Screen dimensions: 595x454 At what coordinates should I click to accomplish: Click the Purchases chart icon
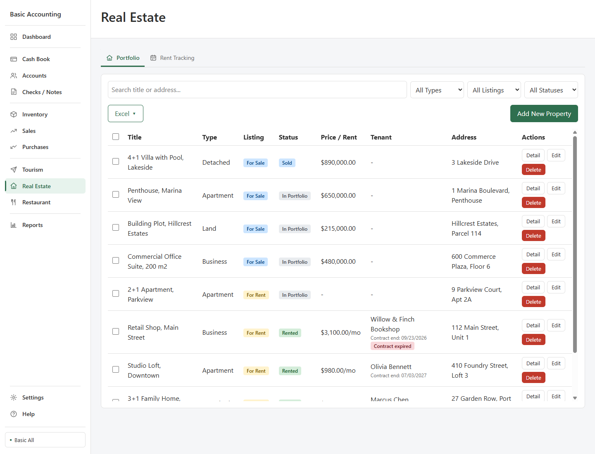point(14,147)
